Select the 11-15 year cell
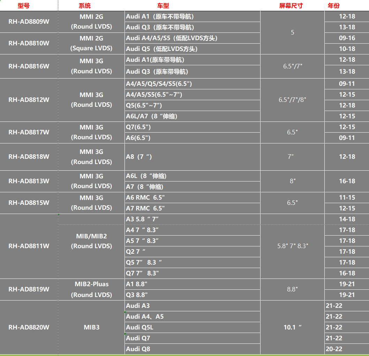369x356 pixels. [x=347, y=198]
